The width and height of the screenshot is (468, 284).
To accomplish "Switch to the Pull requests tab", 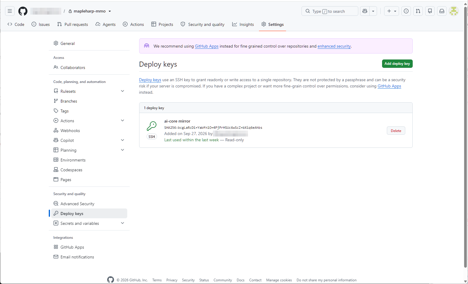I will point(73,24).
